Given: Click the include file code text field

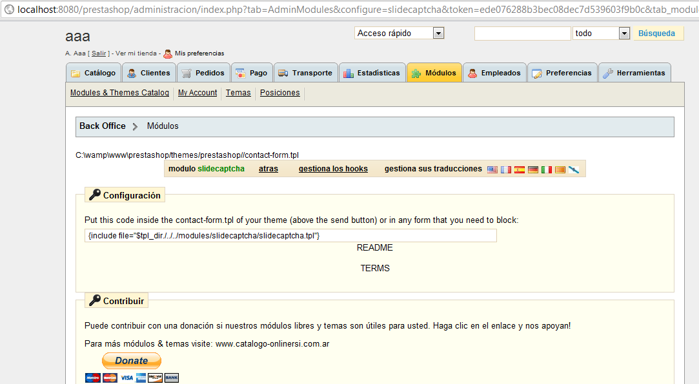Looking at the screenshot, I should click(x=290, y=236).
